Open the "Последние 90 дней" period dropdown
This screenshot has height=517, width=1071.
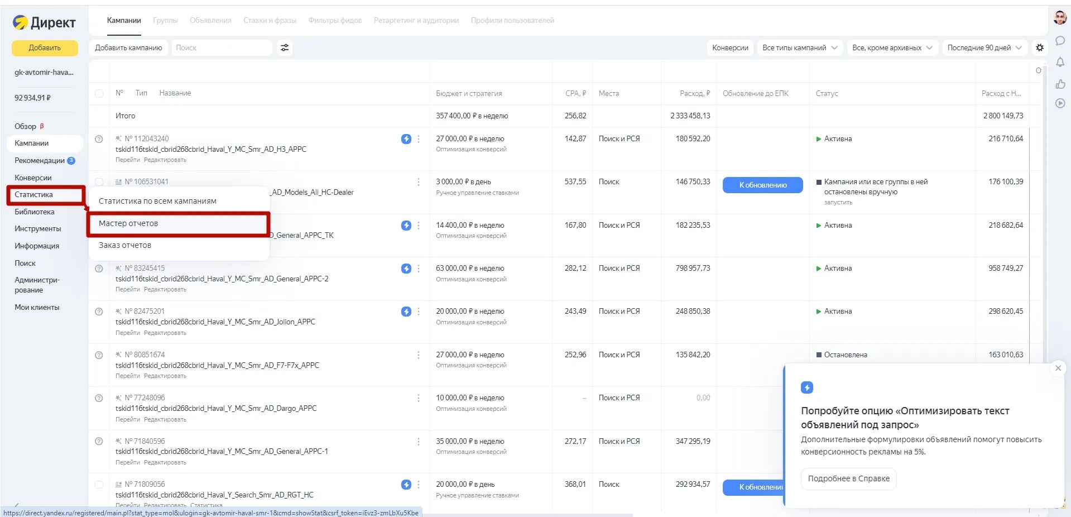click(984, 48)
